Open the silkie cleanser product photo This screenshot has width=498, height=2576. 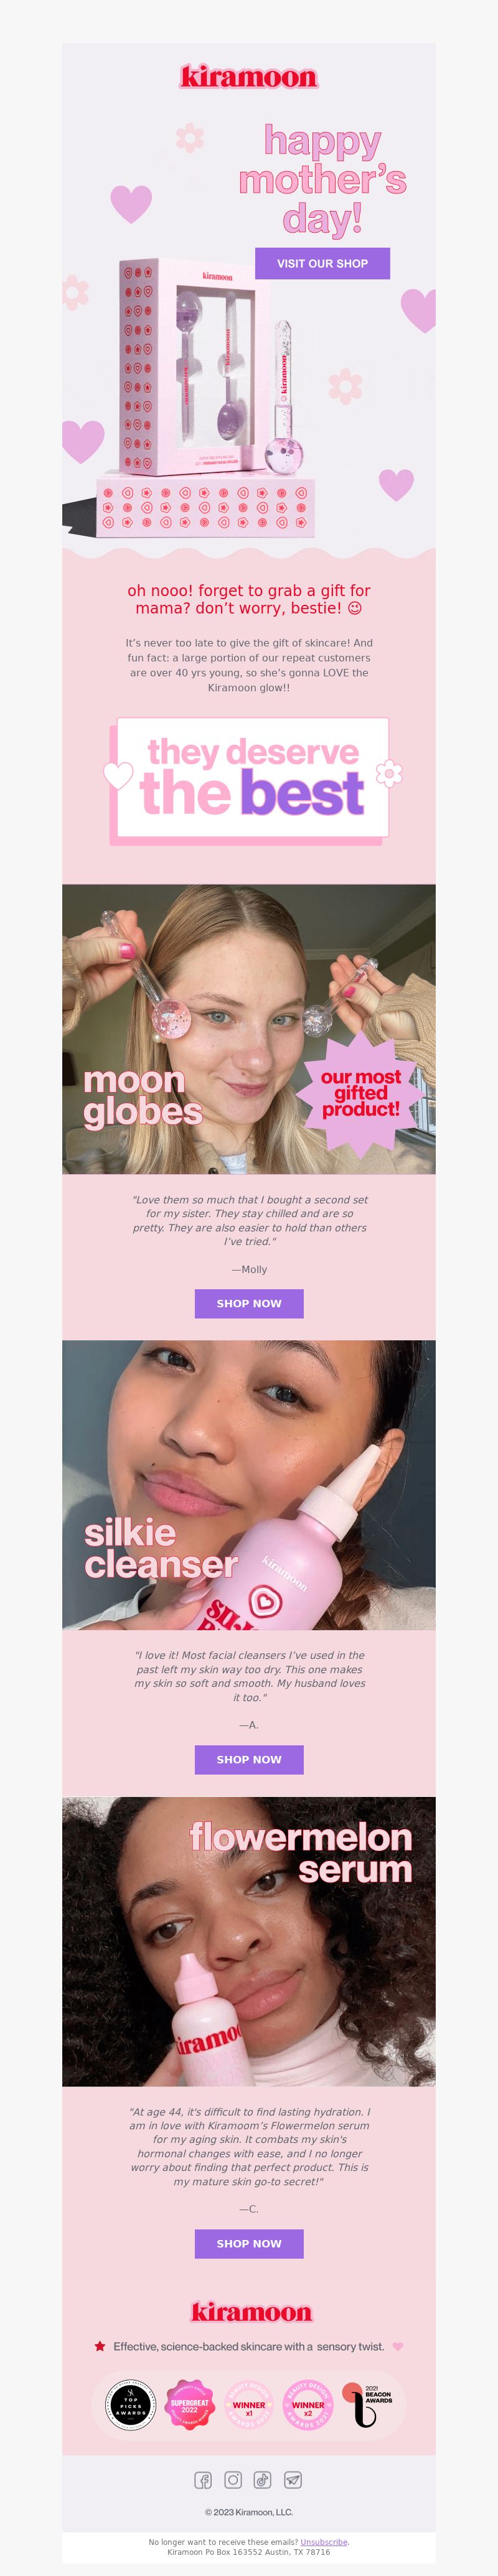click(x=249, y=1485)
